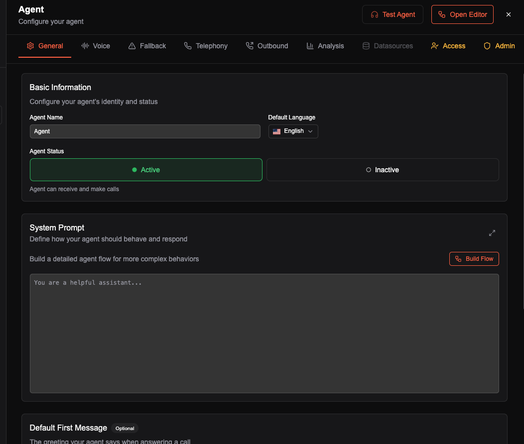The height and width of the screenshot is (444, 524).
Task: Switch to the Voice tab
Action: (96, 46)
